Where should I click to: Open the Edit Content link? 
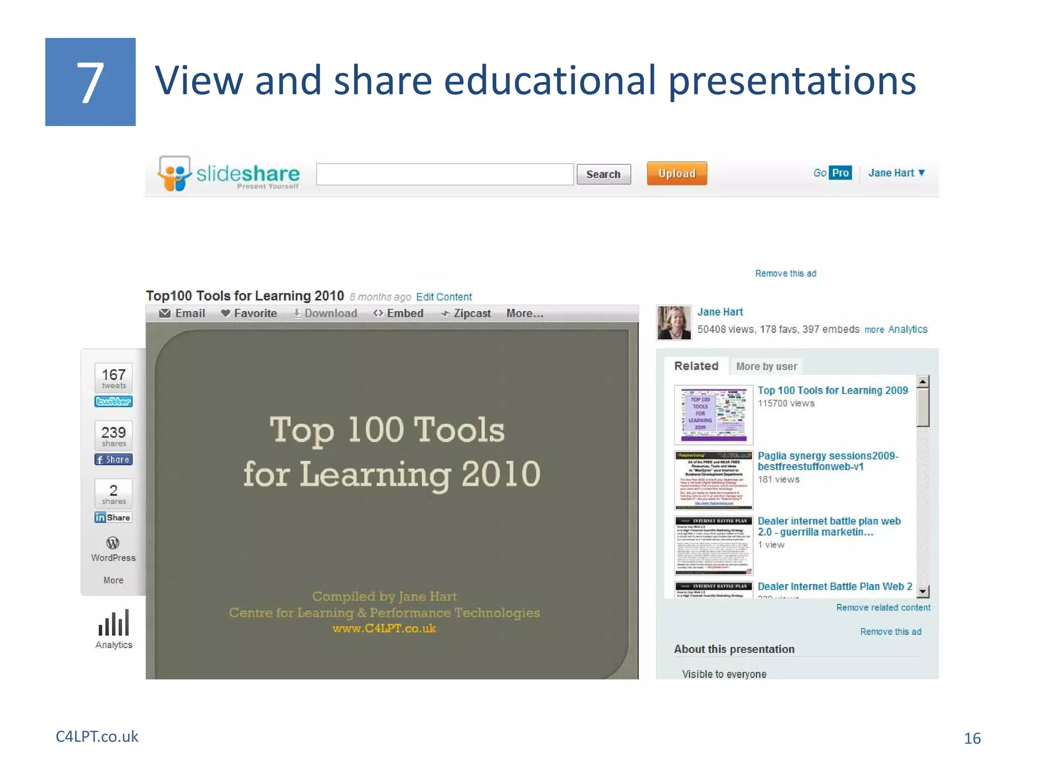pos(444,297)
